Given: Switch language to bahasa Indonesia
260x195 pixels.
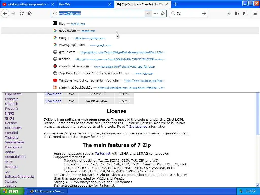Looking at the screenshot, I should coord(19,177).
